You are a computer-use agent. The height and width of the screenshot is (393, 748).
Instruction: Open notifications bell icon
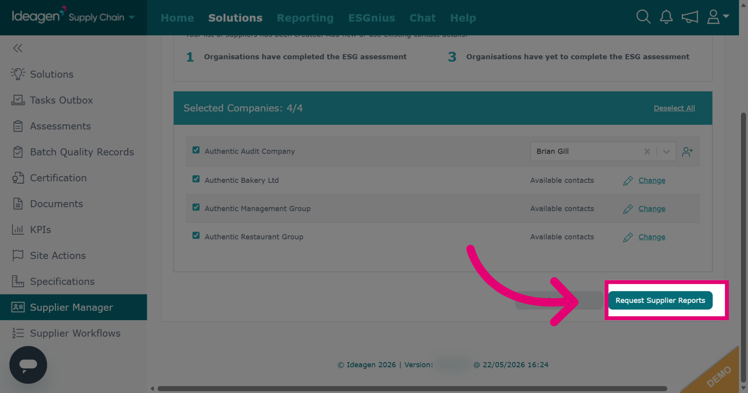pyautogui.click(x=666, y=17)
